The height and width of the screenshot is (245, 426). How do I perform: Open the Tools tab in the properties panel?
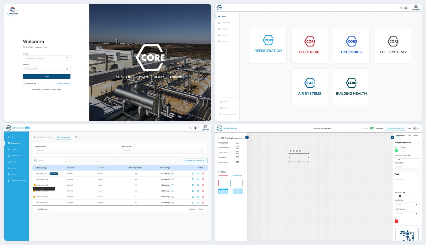coord(409,136)
